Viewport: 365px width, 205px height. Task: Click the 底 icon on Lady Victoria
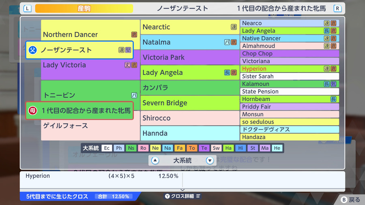(x=134, y=65)
